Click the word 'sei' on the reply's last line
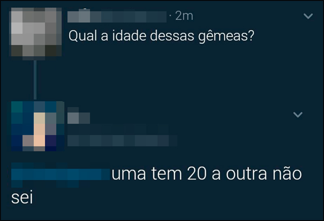The height and width of the screenshot is (221, 324). coord(22,198)
